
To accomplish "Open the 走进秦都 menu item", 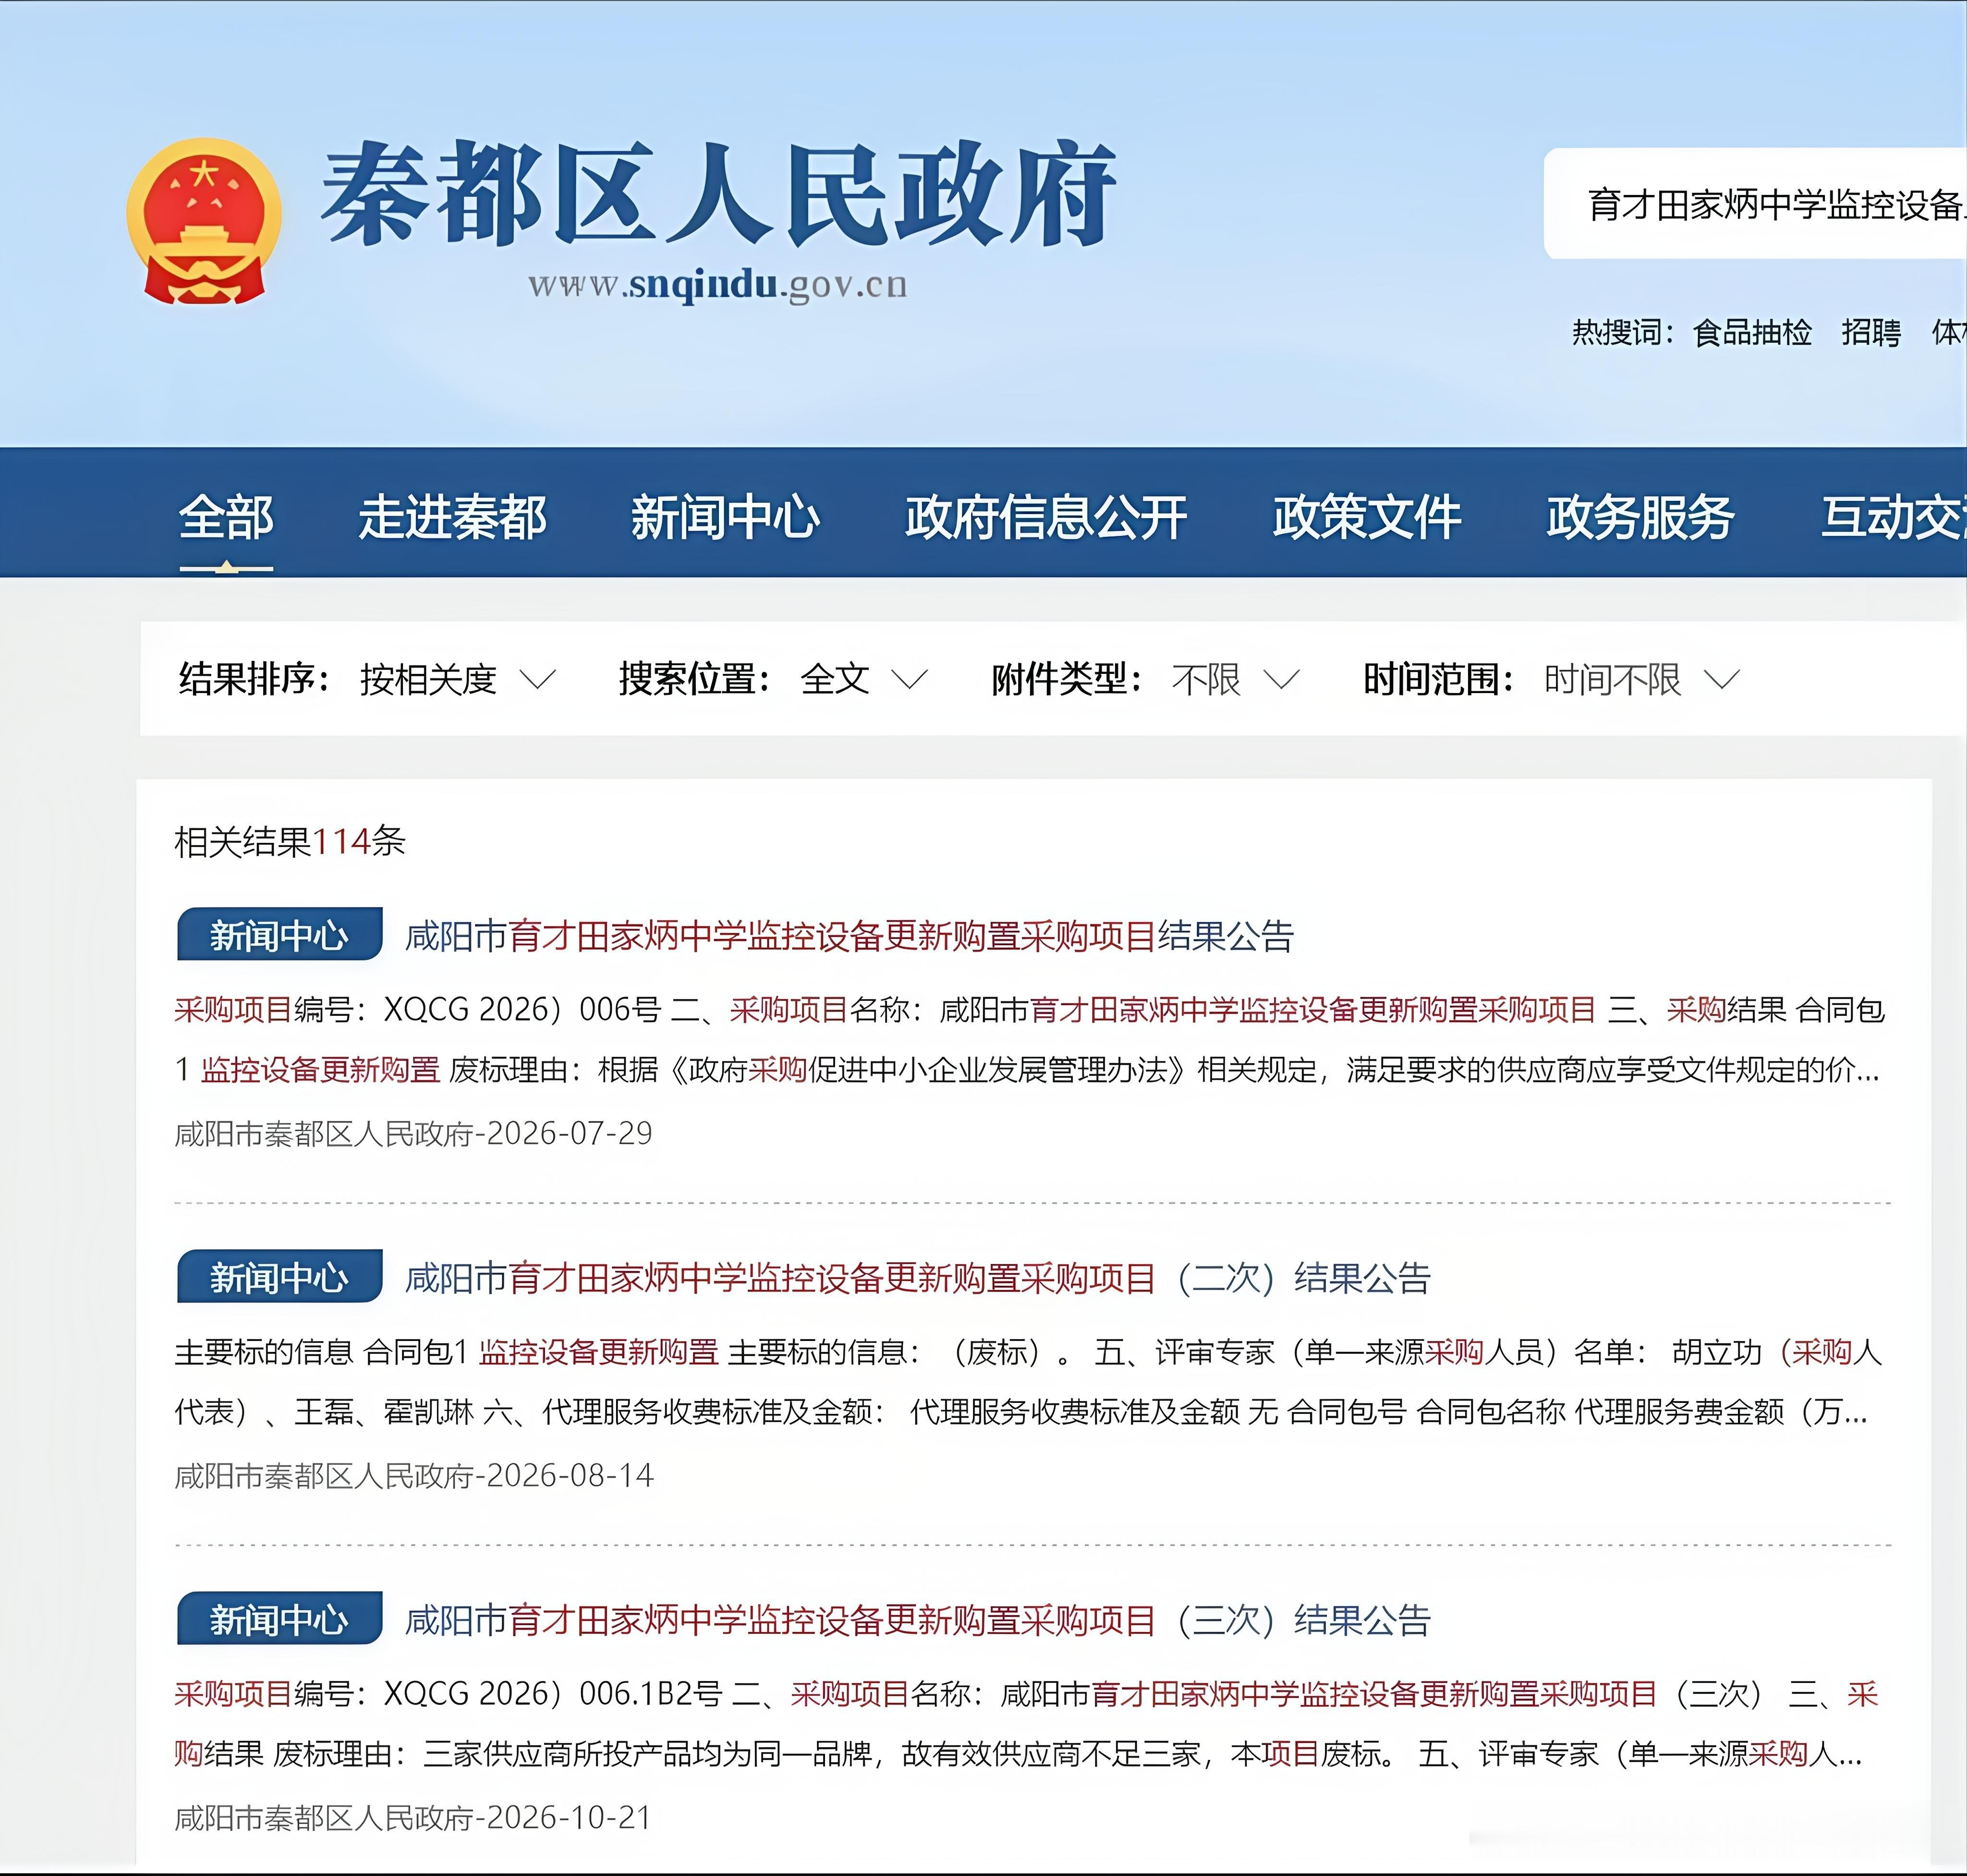I will 452,518.
